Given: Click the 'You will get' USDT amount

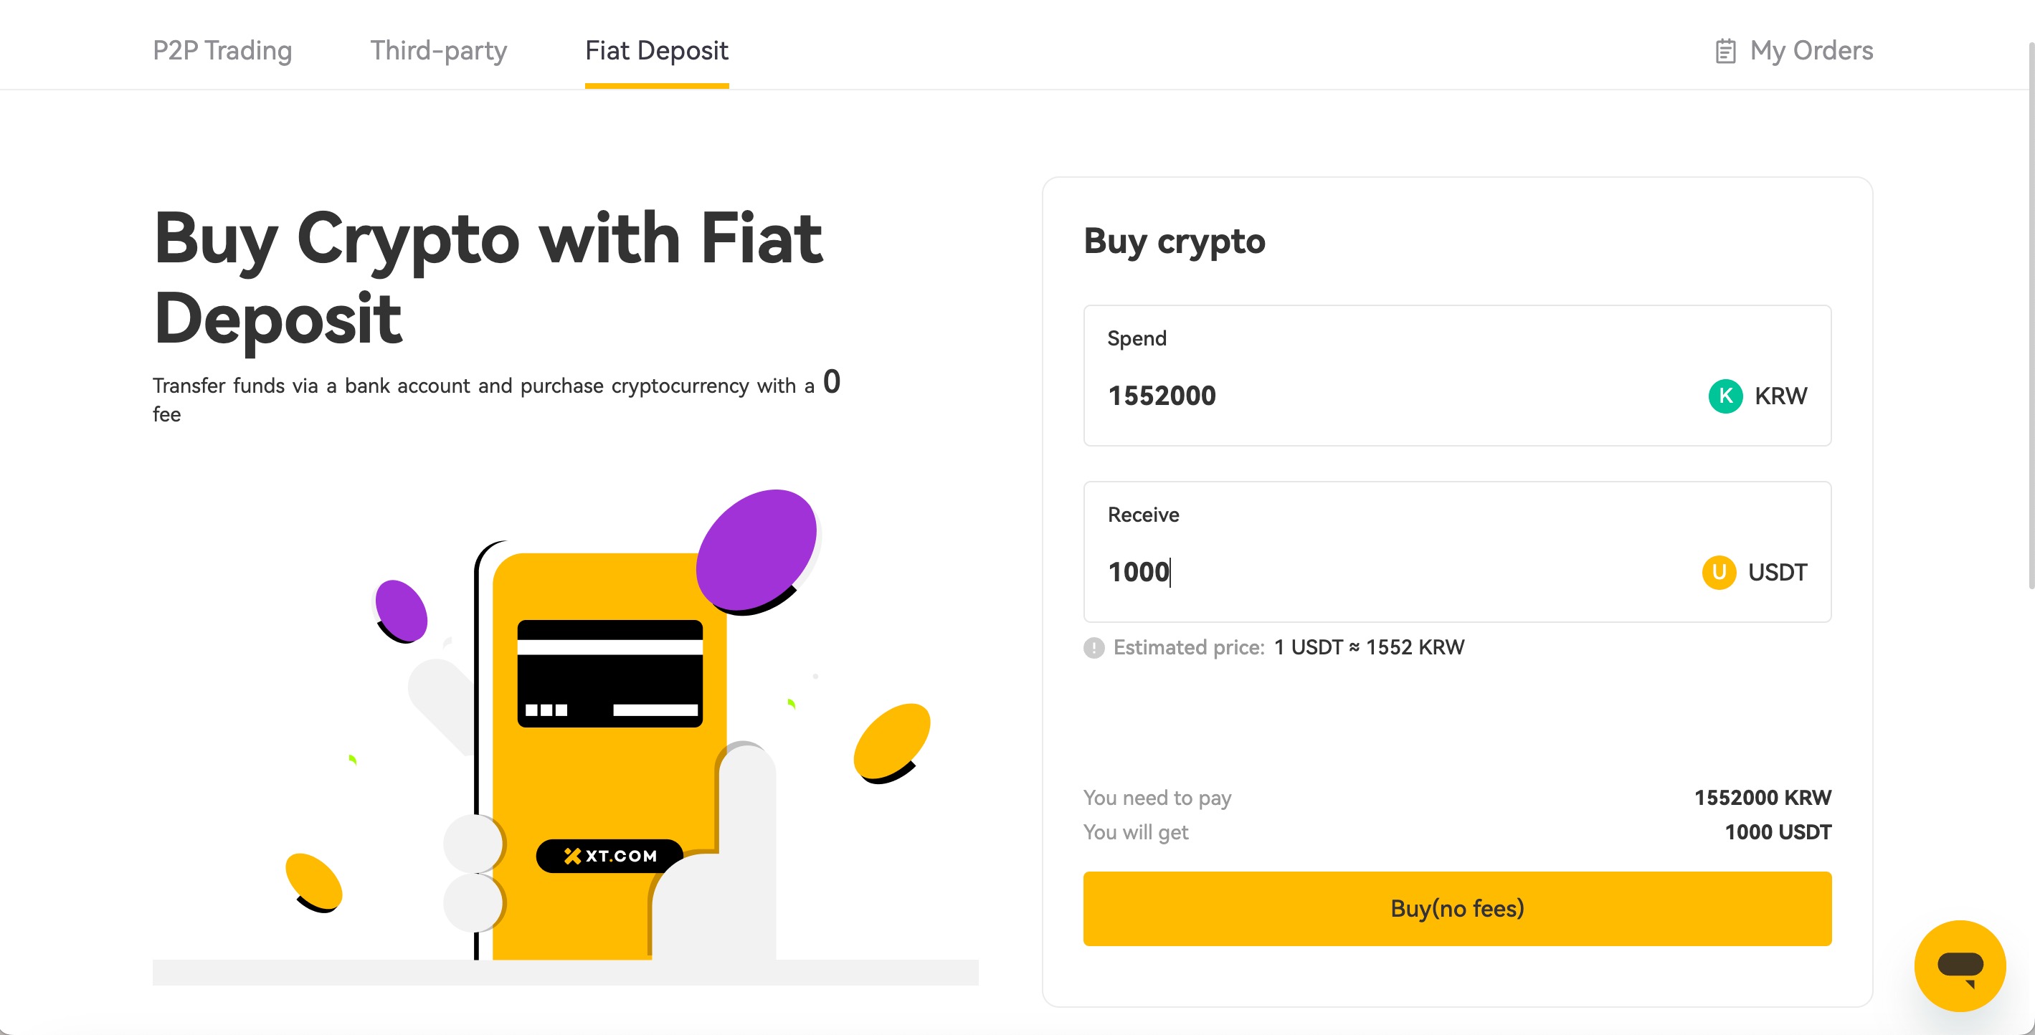Looking at the screenshot, I should (1777, 832).
